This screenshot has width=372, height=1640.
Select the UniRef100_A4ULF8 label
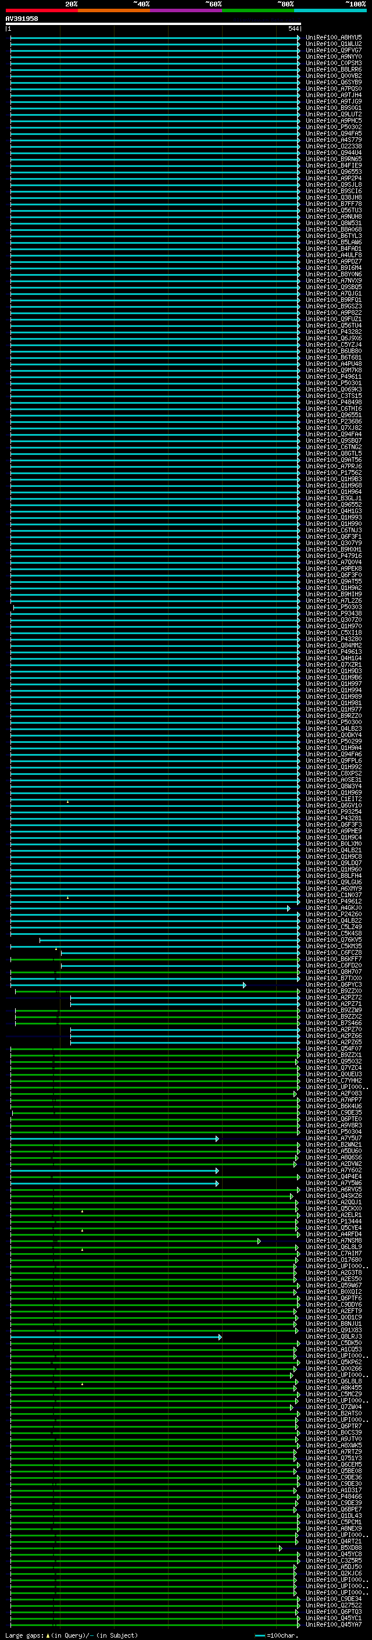coord(333,255)
